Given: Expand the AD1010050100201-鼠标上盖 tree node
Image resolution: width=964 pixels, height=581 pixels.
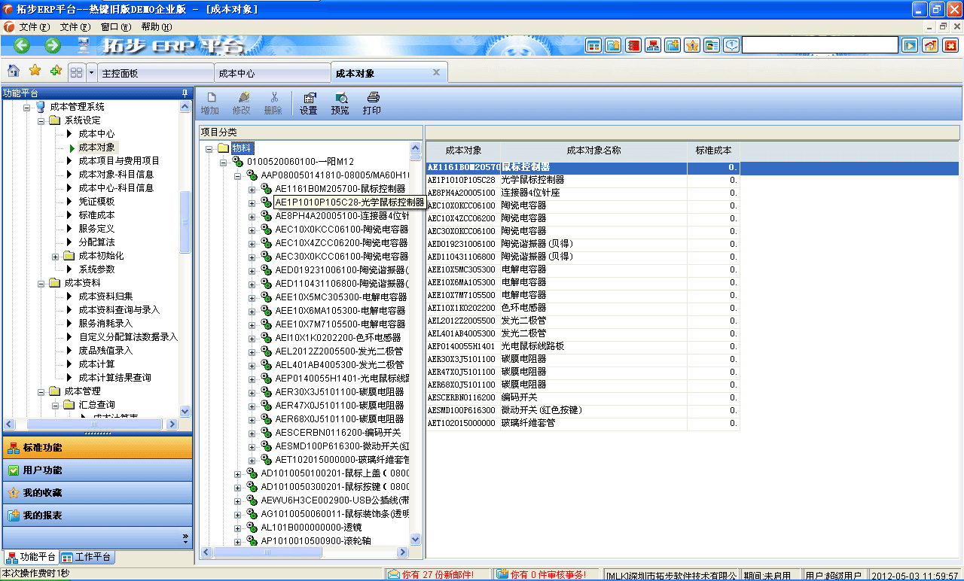Looking at the screenshot, I should [238, 474].
